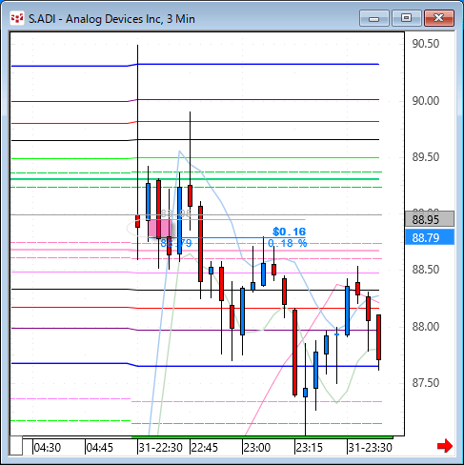Click the 04:45 time axis label
This screenshot has height=465, width=464.
(x=100, y=448)
